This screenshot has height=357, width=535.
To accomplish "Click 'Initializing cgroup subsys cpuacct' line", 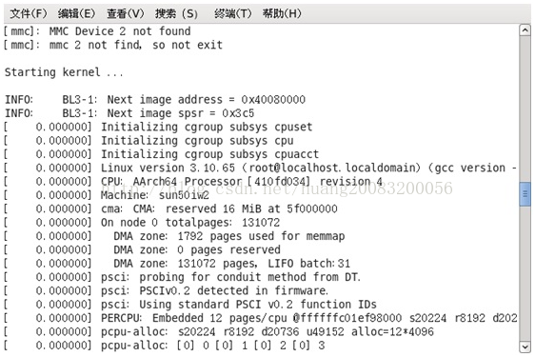I will pos(161,154).
